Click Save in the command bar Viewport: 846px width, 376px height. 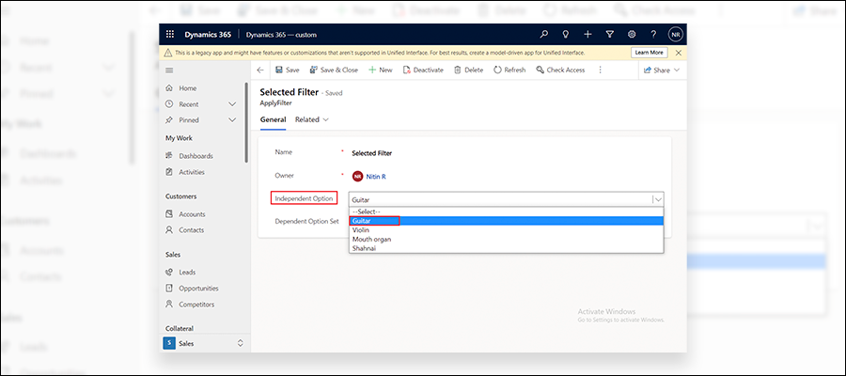point(287,70)
